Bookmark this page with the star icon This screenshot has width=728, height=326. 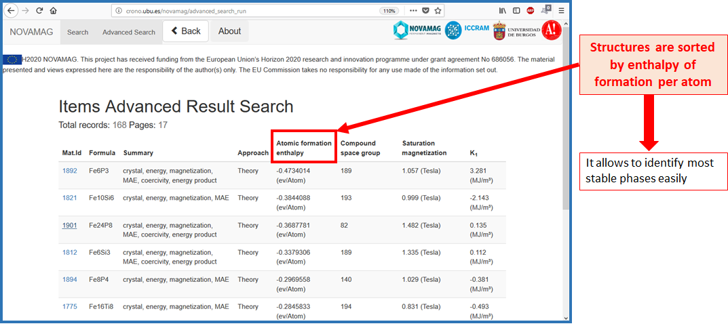click(438, 11)
